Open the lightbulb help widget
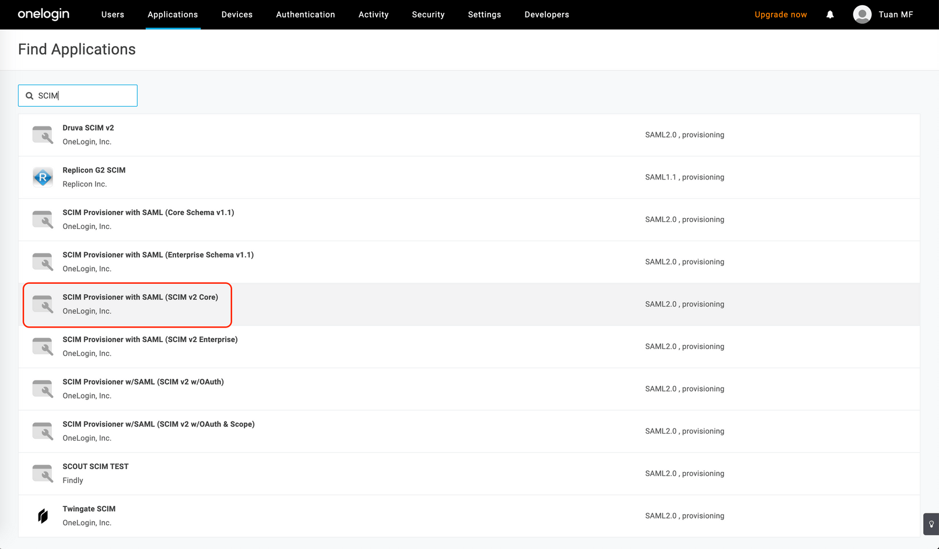 coord(931,524)
